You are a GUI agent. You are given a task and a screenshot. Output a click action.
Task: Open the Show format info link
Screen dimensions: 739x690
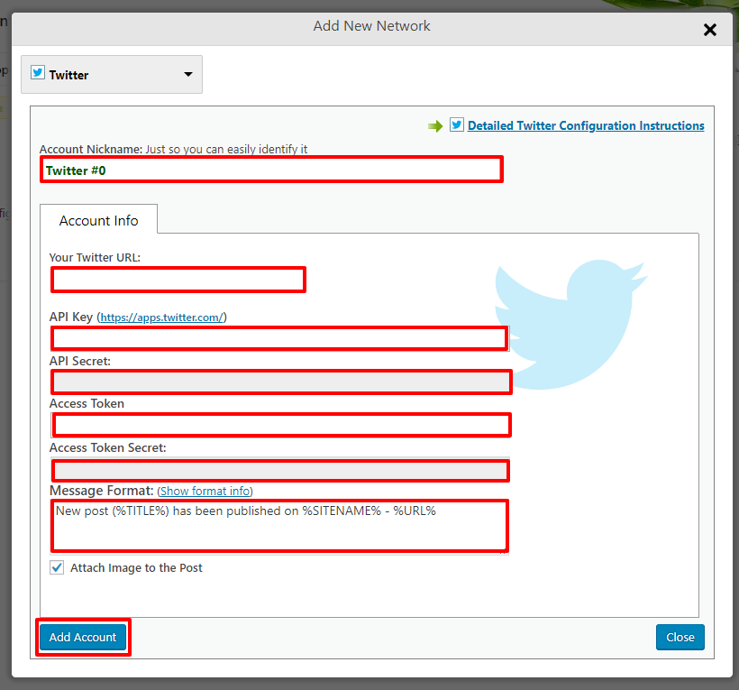(x=205, y=491)
